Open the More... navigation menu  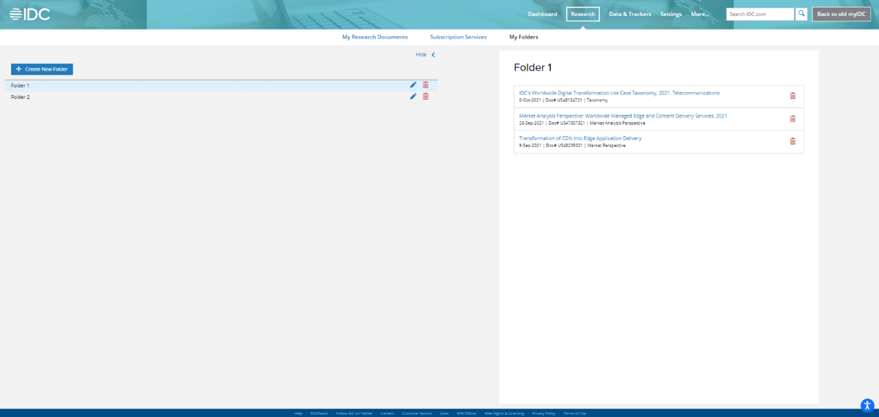tap(700, 14)
